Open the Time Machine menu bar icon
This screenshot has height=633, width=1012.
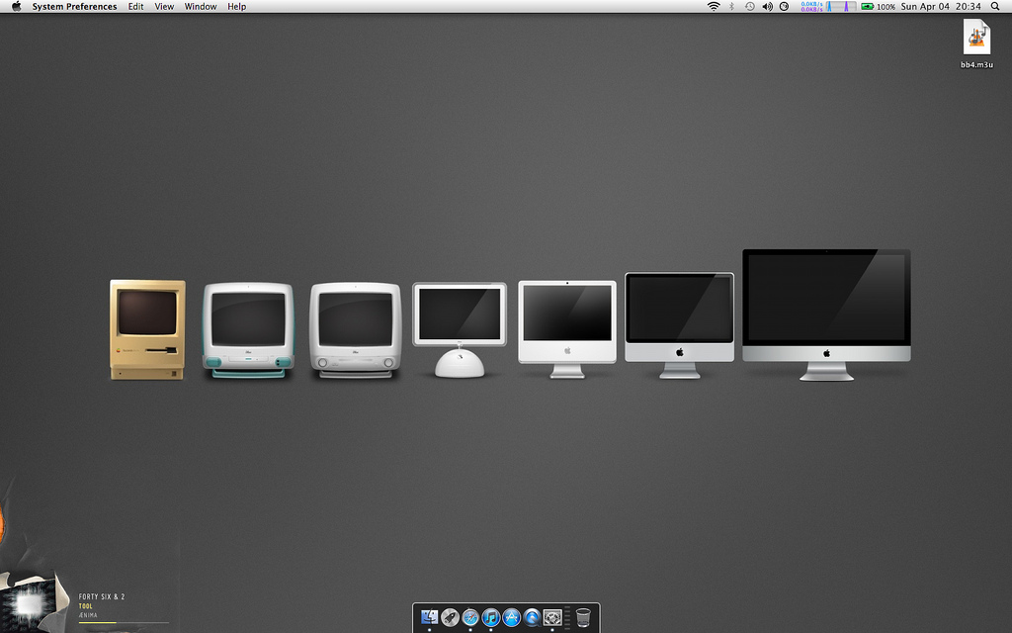click(749, 7)
